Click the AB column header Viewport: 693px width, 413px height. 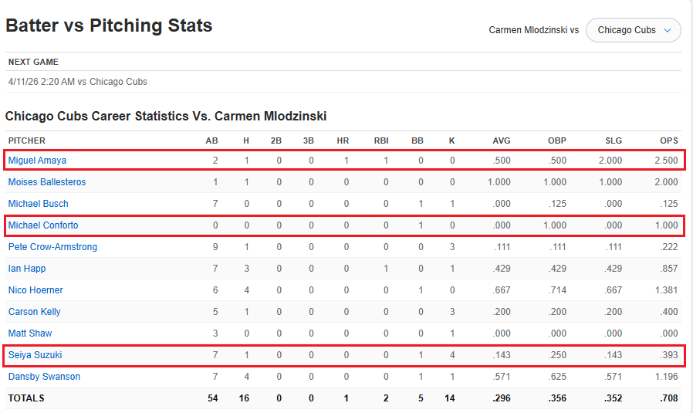(x=211, y=140)
